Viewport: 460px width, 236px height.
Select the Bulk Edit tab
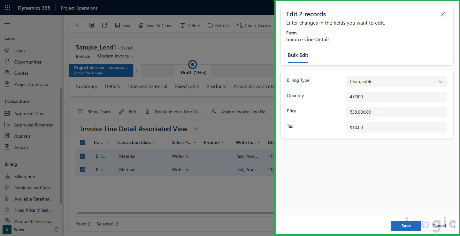[x=298, y=55]
